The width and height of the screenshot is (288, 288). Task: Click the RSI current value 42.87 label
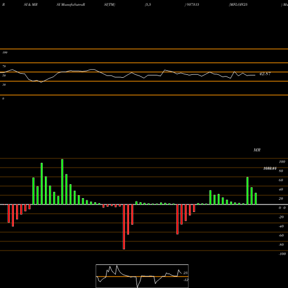coord(265,74)
